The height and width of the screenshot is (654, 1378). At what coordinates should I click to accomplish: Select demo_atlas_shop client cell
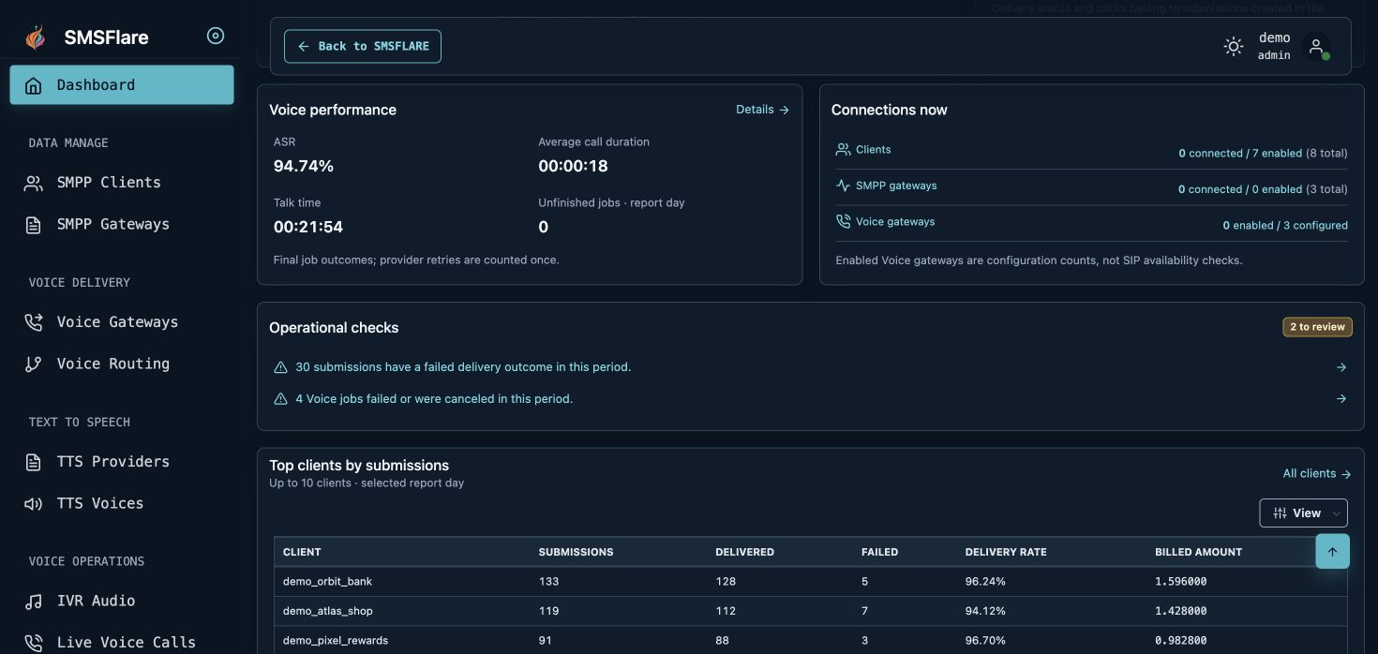[x=327, y=611]
